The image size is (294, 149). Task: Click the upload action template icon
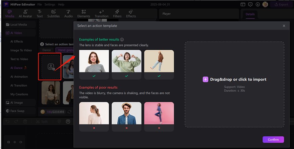[51, 67]
